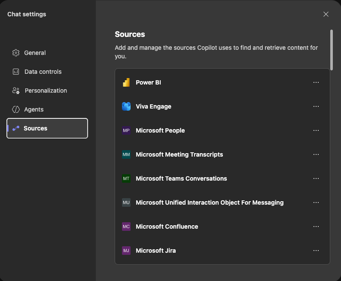
Task: Open more options for Power BI
Action: point(316,82)
